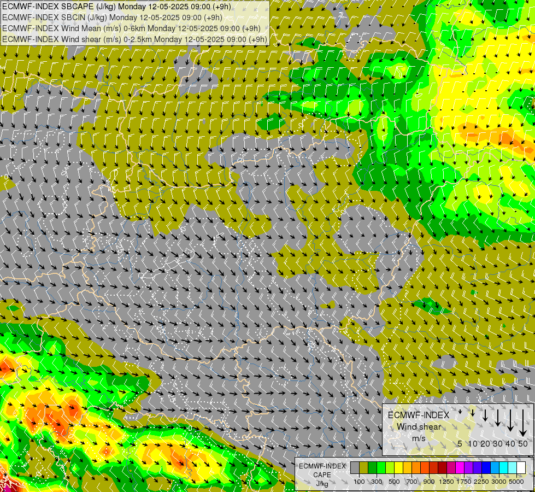Click the '300' CAPE scale label
This screenshot has width=535, height=492.
377,482
